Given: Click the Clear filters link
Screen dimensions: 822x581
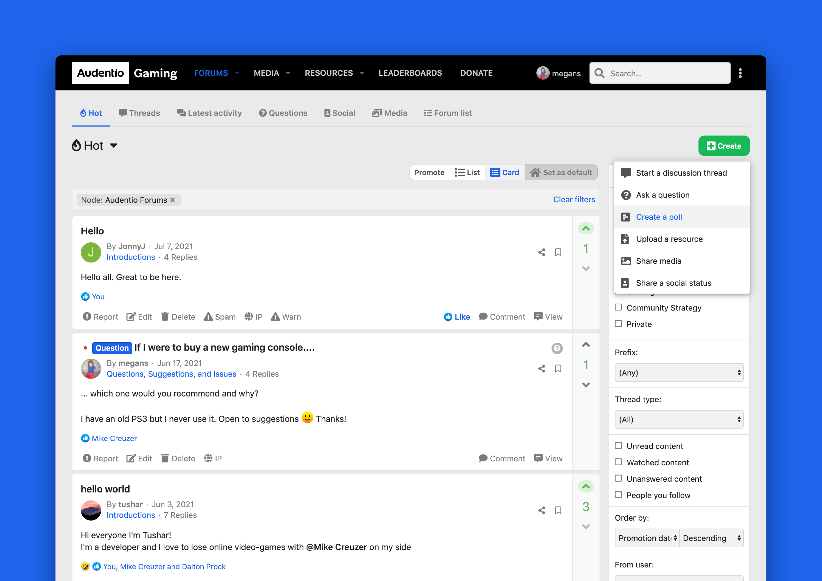Looking at the screenshot, I should 574,200.
